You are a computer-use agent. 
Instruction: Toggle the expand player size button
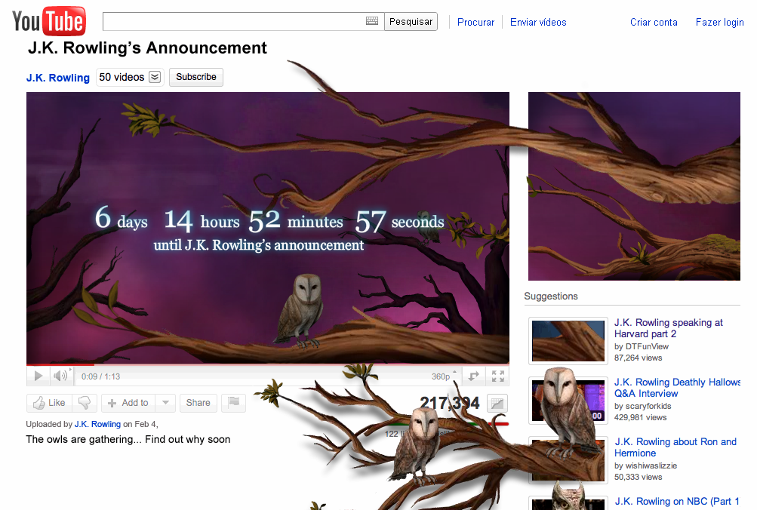[473, 376]
